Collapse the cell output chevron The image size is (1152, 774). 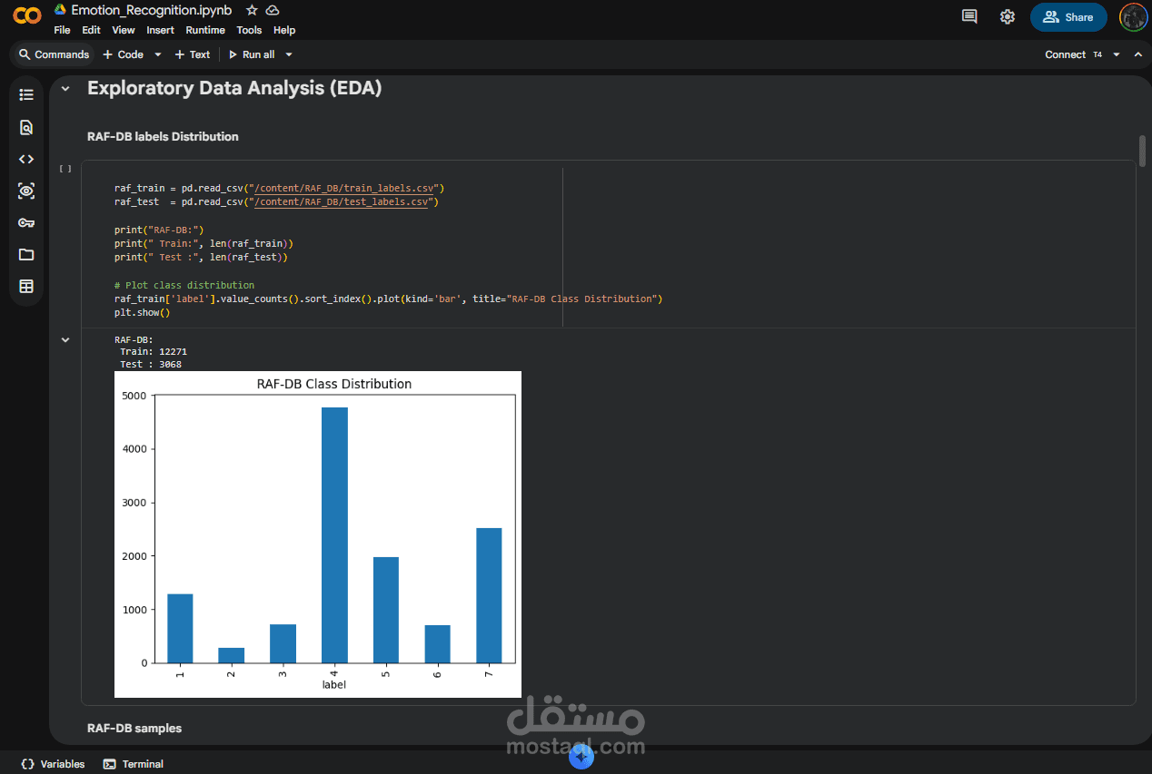click(x=65, y=339)
